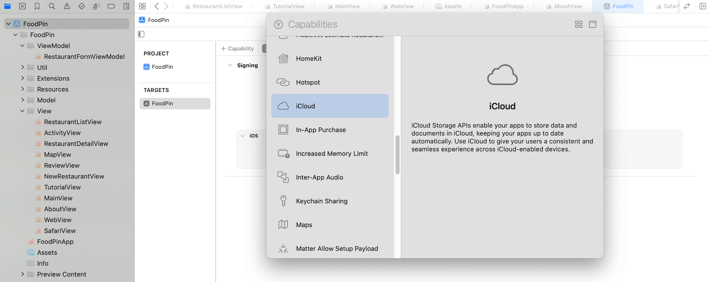Select Keychain Sharing capability
This screenshot has height=282, width=709.
330,201
